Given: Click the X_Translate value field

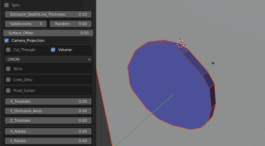Looking at the screenshot, I should pos(48,101).
